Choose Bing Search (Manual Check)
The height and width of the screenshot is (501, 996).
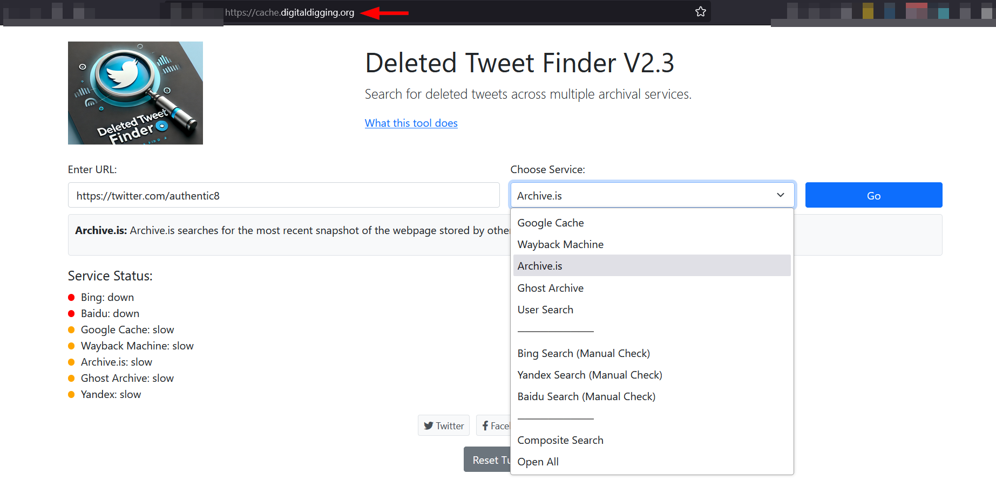point(652,353)
